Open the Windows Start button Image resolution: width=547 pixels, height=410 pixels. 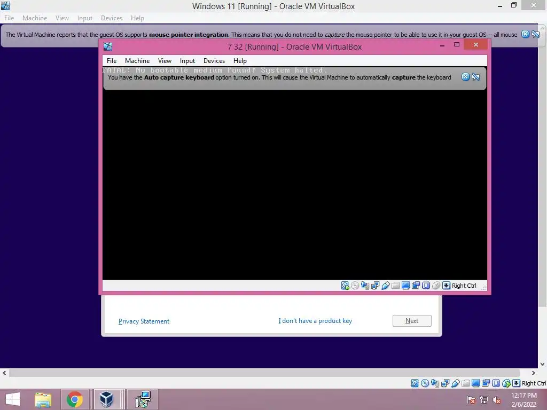[x=13, y=399]
